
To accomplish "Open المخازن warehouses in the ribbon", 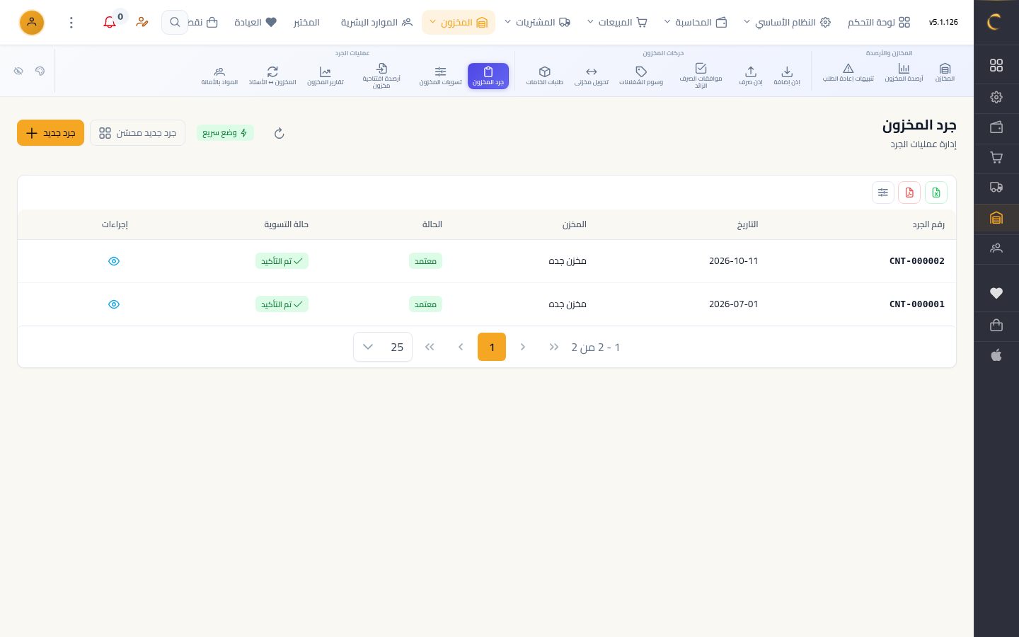I will (945, 73).
